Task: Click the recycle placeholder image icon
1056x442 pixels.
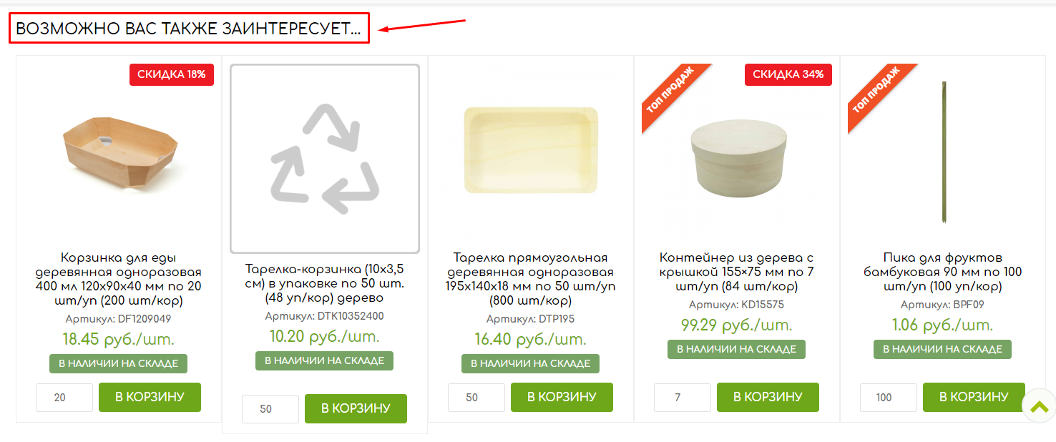Action: [x=325, y=159]
